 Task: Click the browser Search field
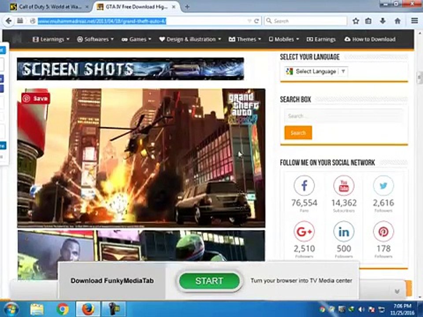point(306,21)
